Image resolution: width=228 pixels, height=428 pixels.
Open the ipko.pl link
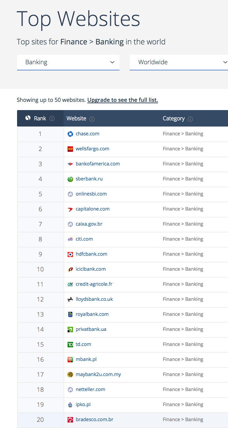click(x=83, y=404)
